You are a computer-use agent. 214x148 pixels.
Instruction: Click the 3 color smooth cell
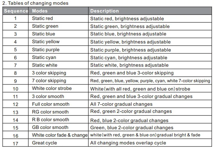point(58,96)
